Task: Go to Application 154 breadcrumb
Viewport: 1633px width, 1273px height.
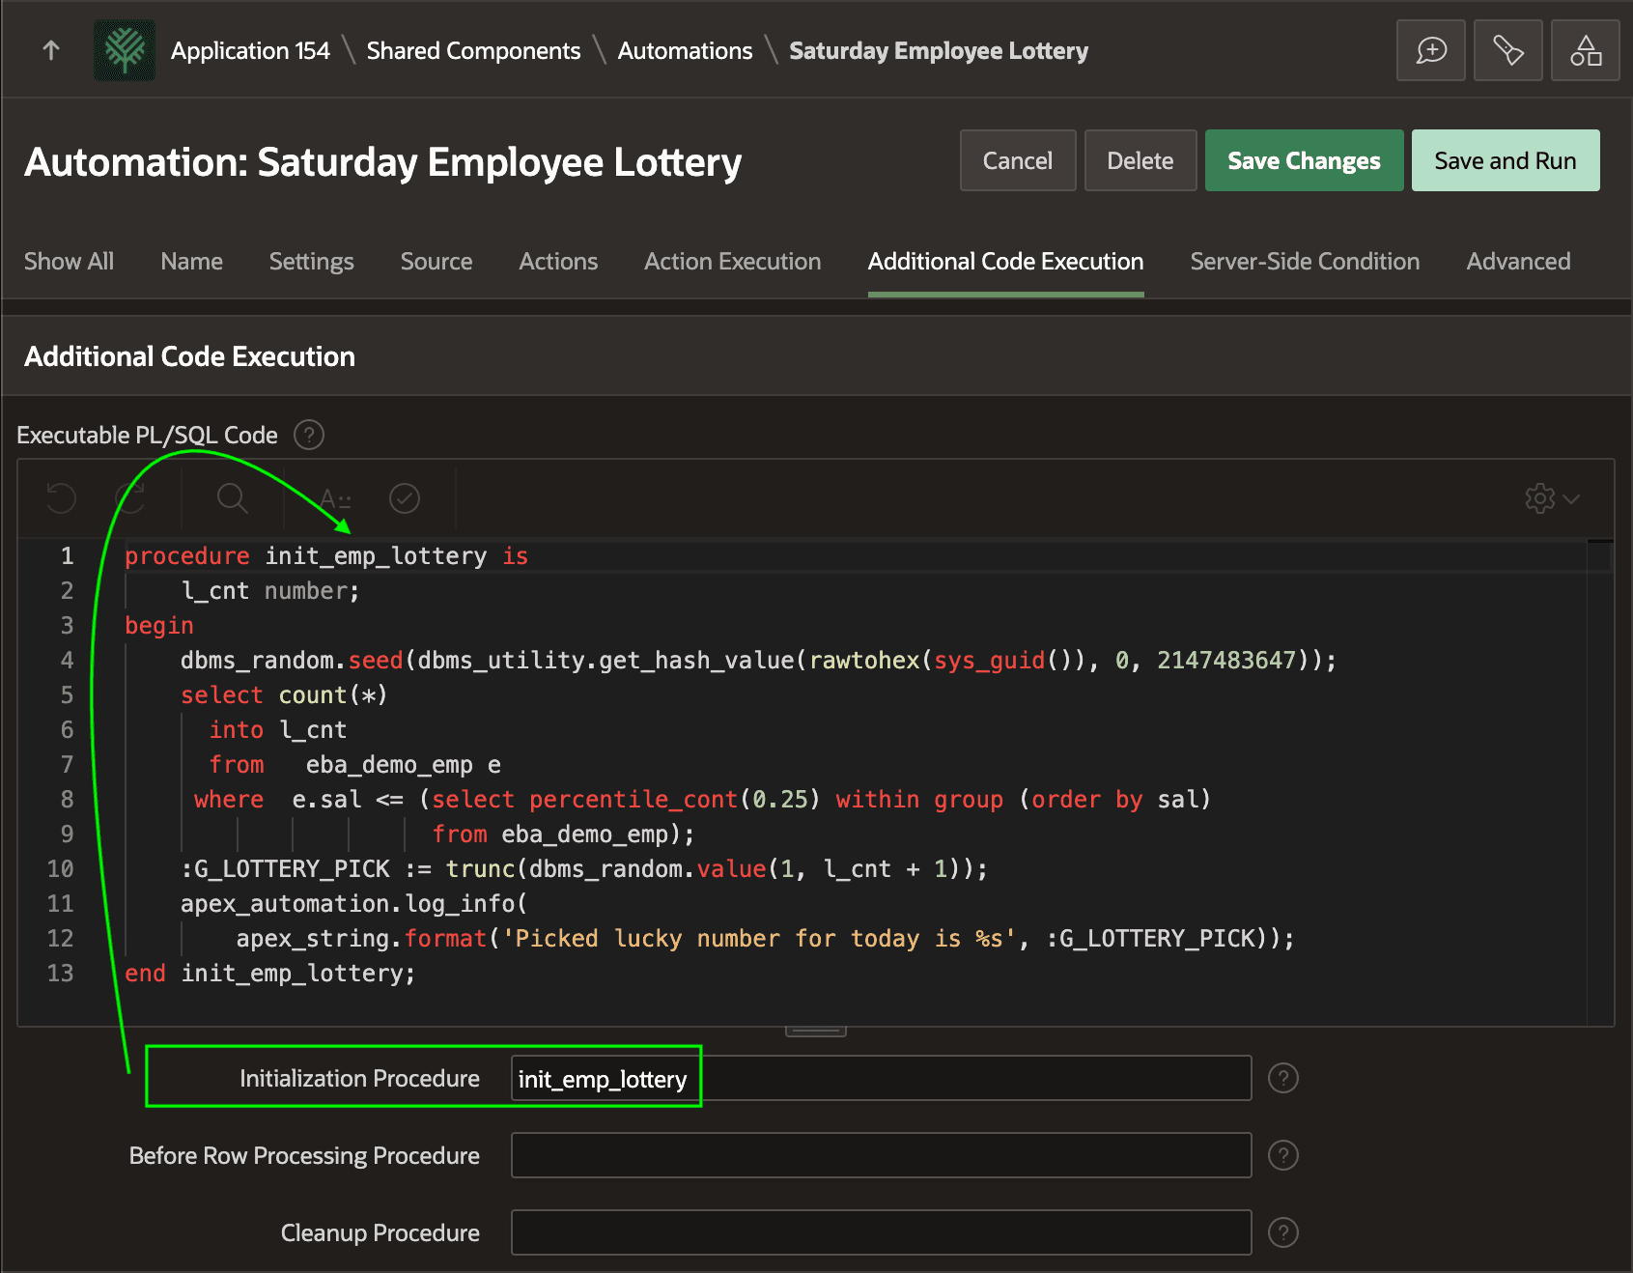Action: pos(250,50)
